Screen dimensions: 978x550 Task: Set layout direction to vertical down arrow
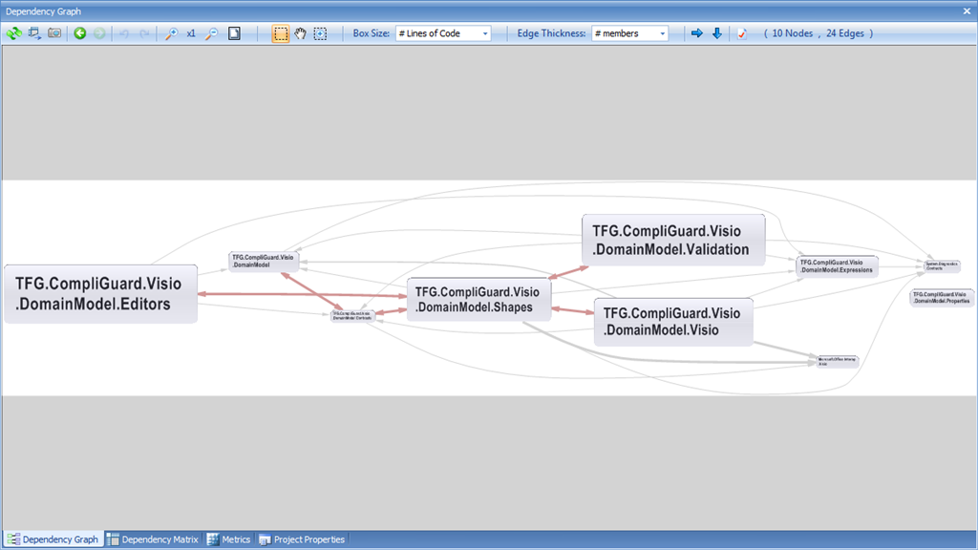717,33
